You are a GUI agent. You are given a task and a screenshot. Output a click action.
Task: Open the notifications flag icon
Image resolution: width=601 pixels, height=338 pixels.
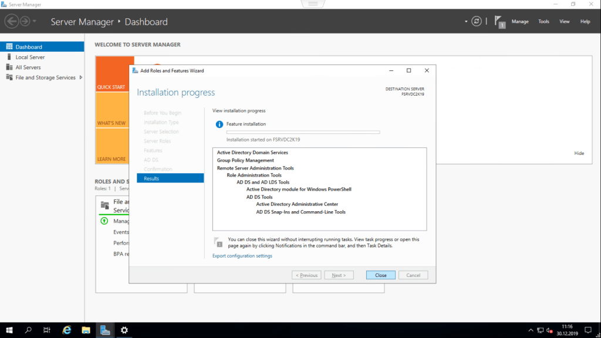[499, 21]
